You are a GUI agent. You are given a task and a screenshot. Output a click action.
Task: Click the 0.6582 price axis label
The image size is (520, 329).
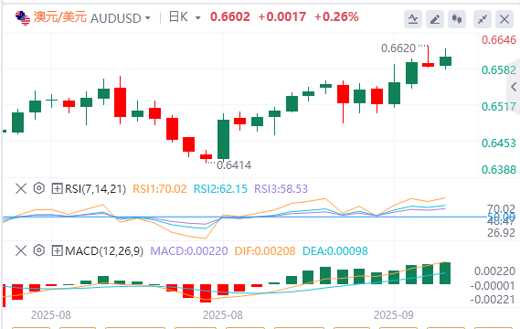tap(499, 70)
